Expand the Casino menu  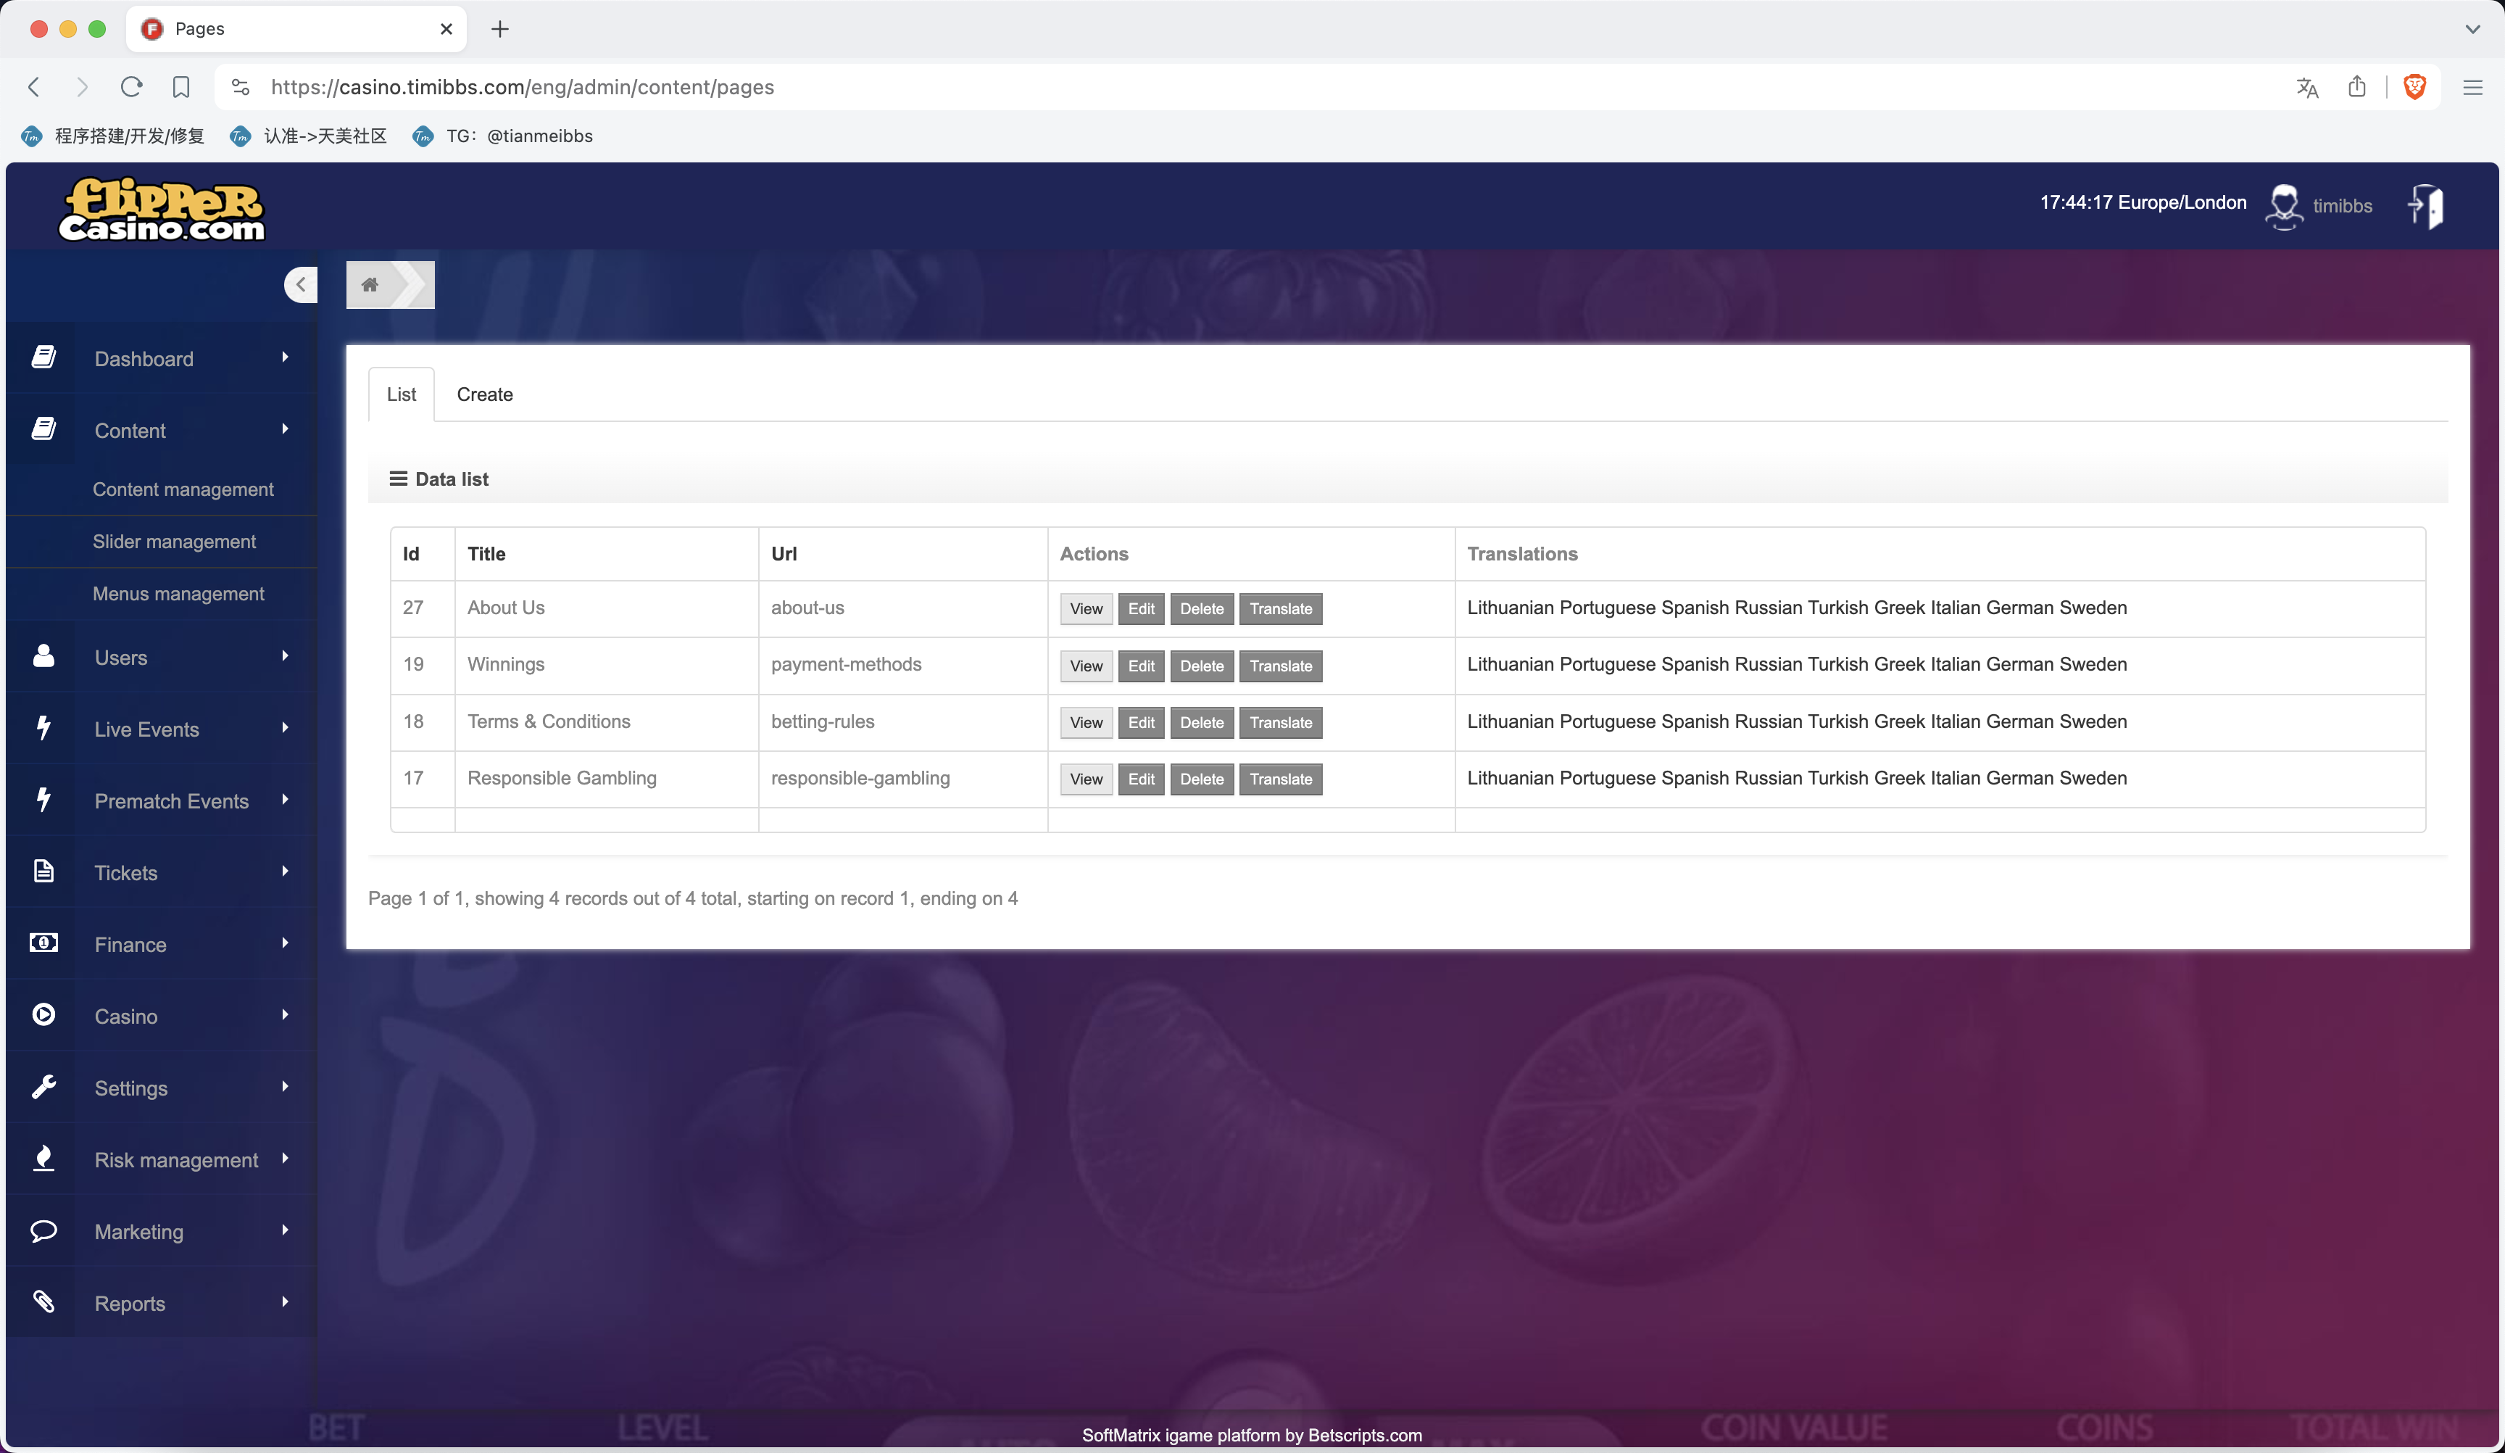pos(284,1014)
